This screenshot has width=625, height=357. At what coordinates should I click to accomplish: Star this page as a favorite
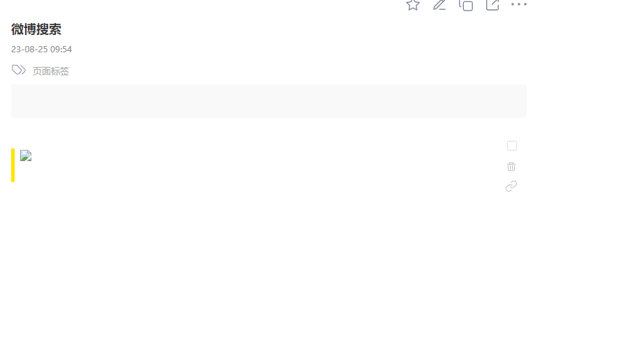413,5
